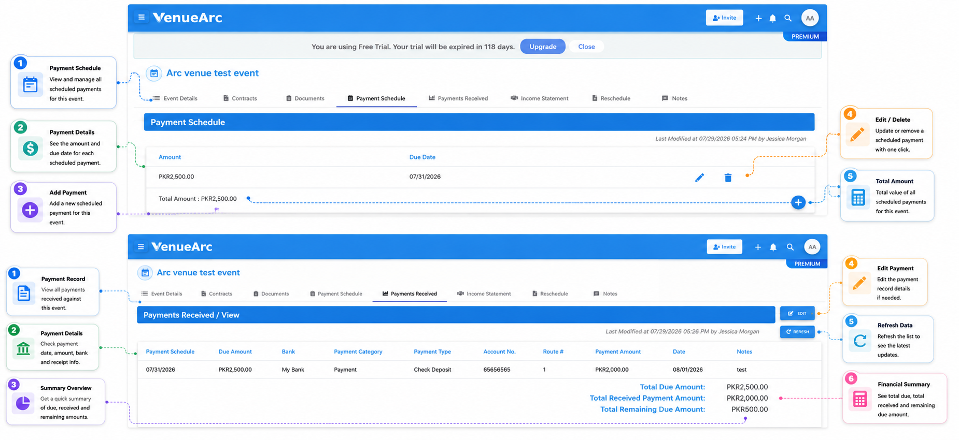Delete the 07/31/2026 scheduled payment with the trash icon
The width and height of the screenshot is (959, 440).
(x=728, y=178)
